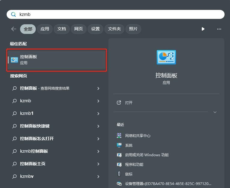
Task: Click search icon beside 控制面板快捷键
Action: [x=14, y=126]
